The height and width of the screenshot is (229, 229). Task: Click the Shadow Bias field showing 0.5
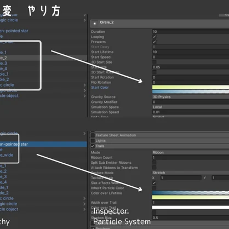point(191,217)
